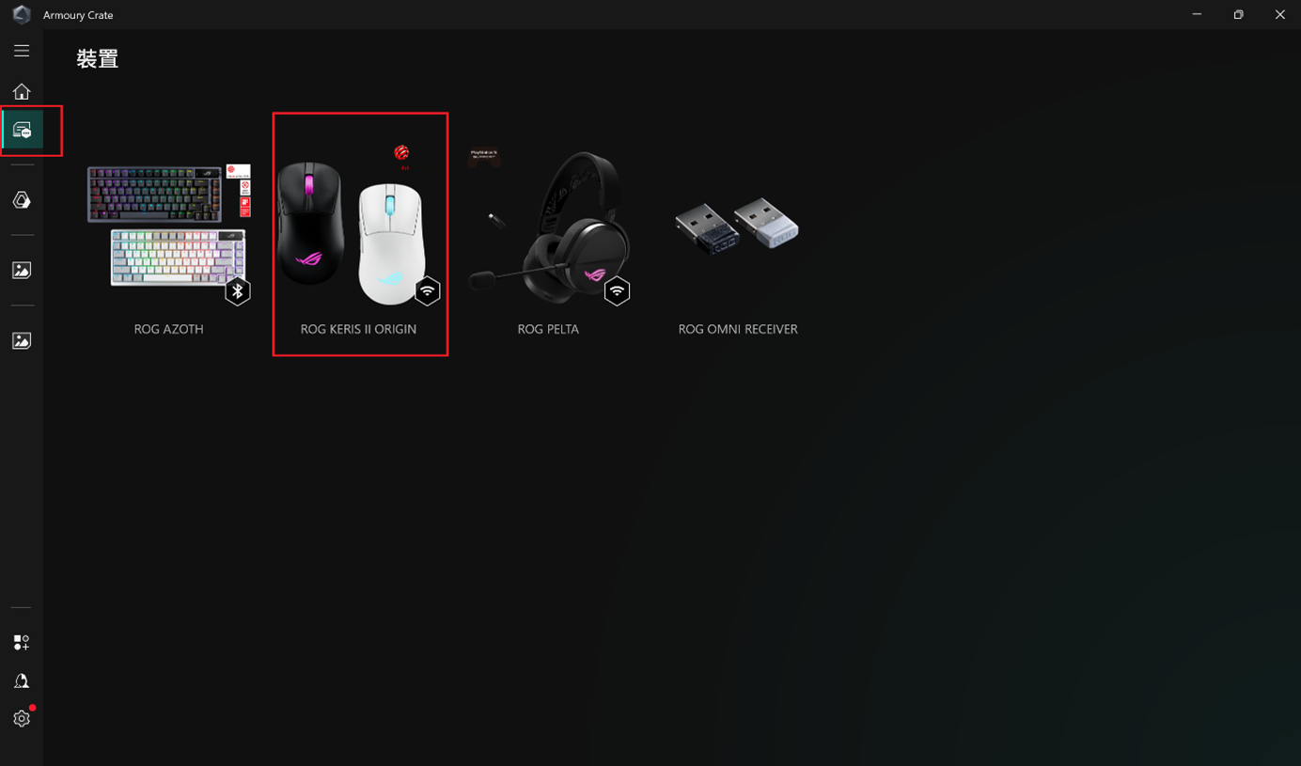Click the ROG AZOTH label
The width and height of the screenshot is (1301, 766).
pyautogui.click(x=169, y=329)
